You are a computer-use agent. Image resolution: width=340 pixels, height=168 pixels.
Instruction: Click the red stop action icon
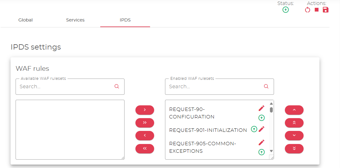click(317, 10)
